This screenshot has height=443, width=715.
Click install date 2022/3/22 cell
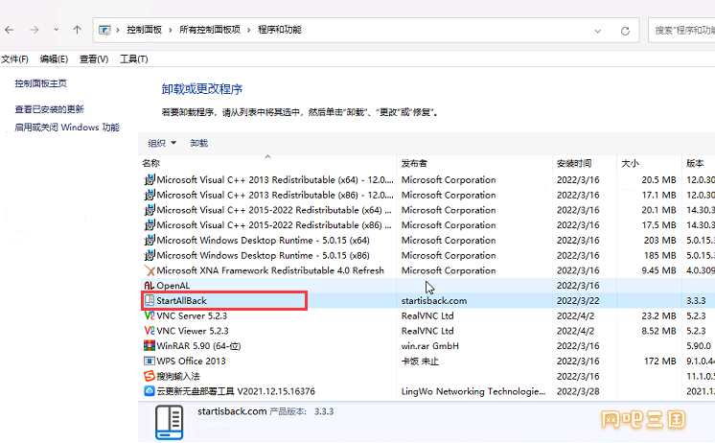click(x=578, y=301)
